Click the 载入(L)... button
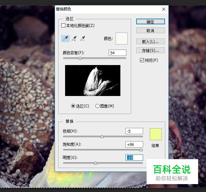Viewport: 206px width, 192px height. 150,41
